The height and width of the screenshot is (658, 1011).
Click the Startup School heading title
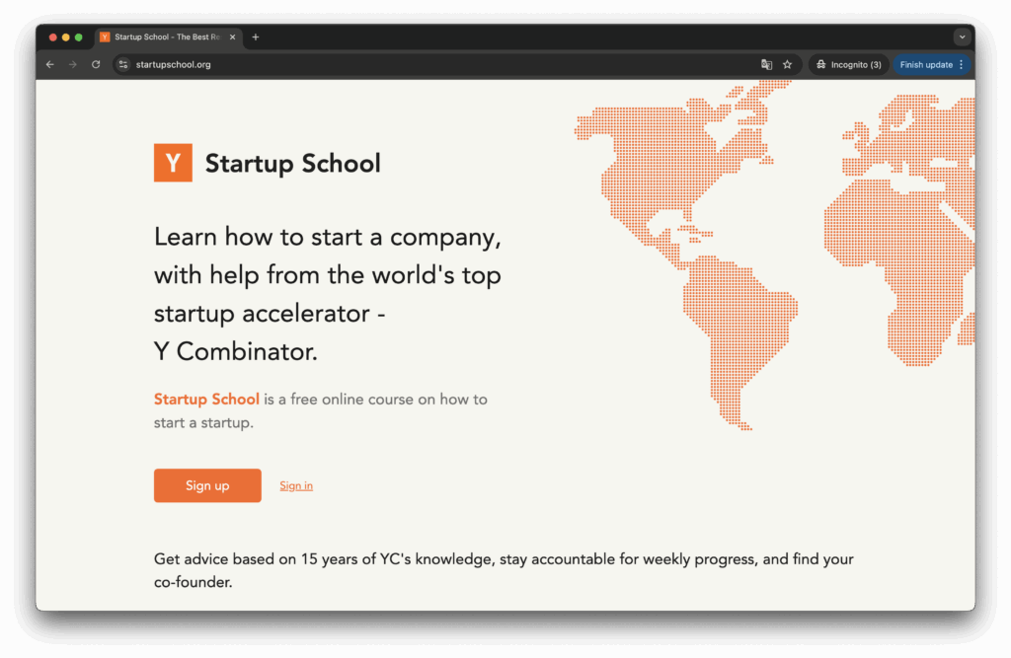[x=292, y=164]
